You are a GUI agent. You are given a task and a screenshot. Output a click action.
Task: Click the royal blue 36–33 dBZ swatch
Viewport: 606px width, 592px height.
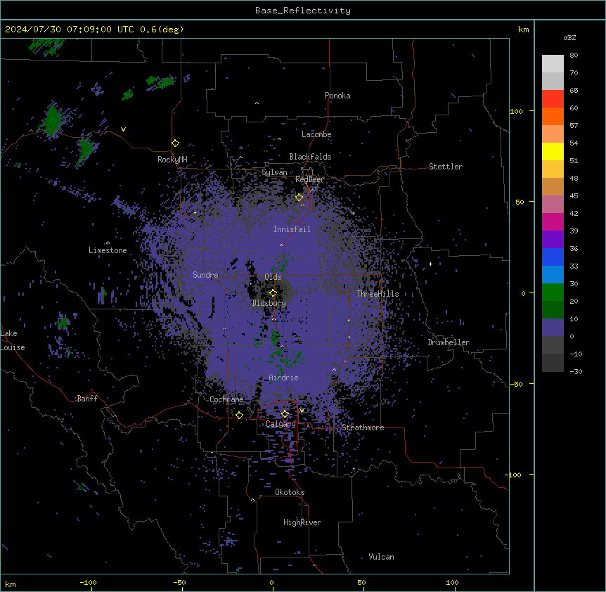pyautogui.click(x=553, y=257)
